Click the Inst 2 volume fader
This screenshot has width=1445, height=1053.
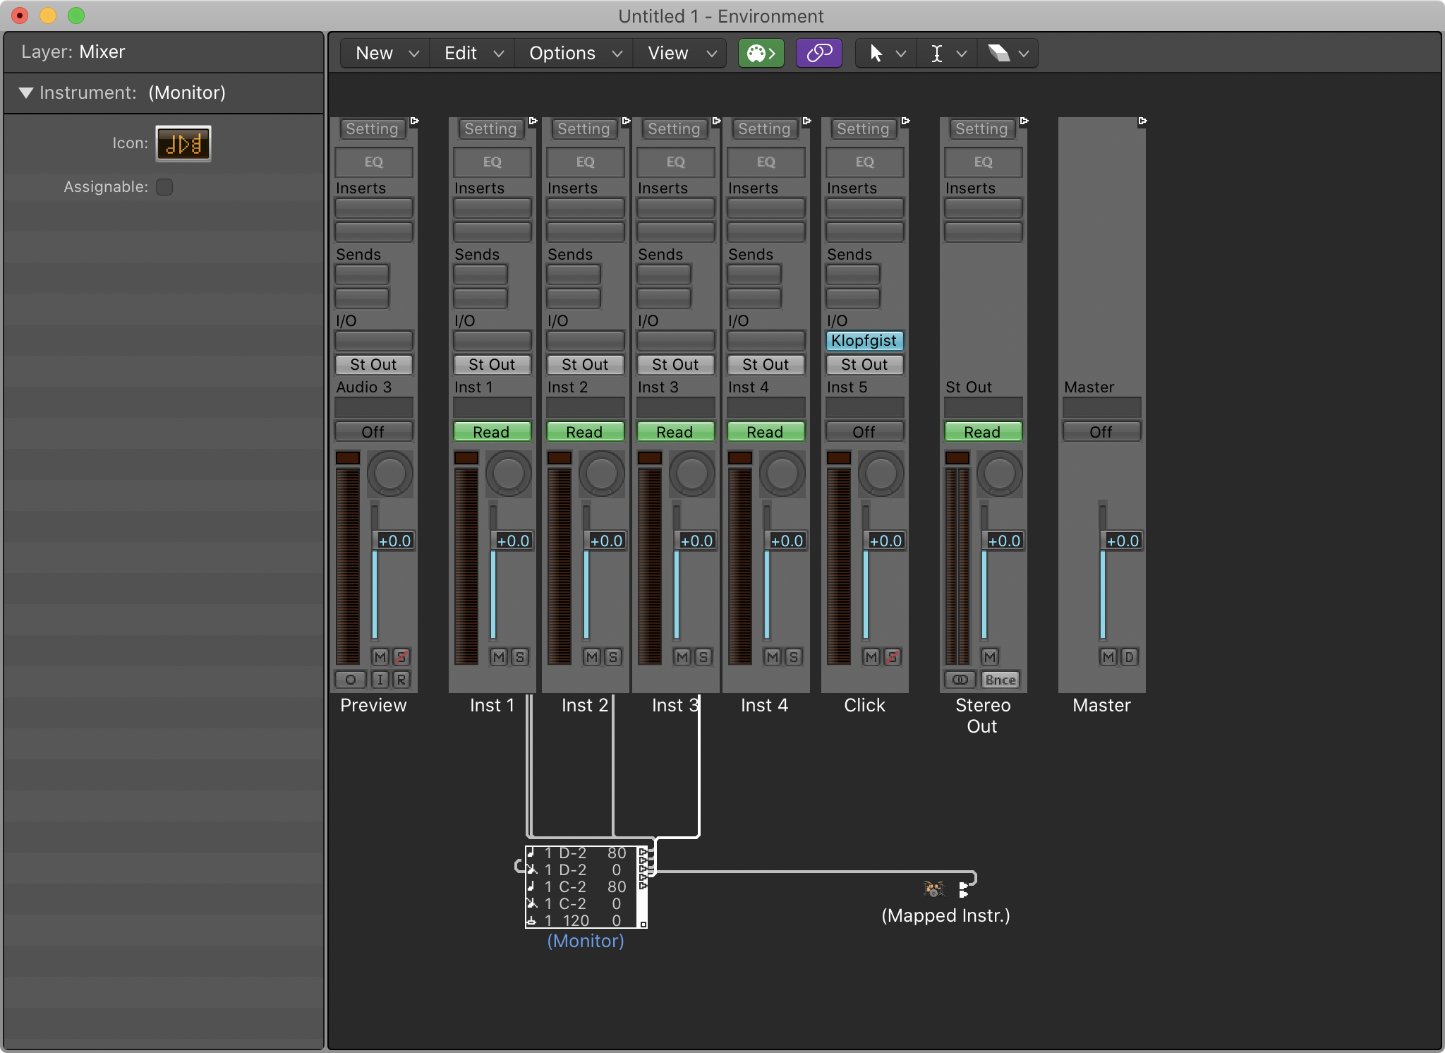(x=605, y=541)
